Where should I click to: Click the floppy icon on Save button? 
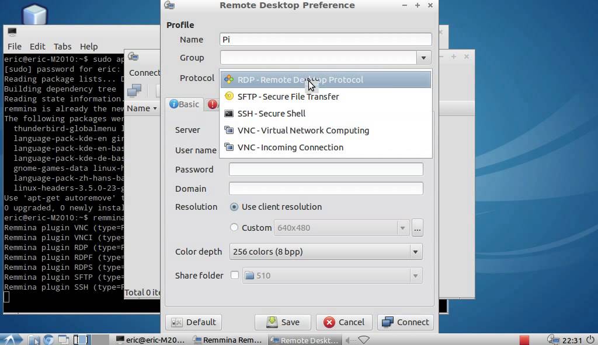click(272, 322)
